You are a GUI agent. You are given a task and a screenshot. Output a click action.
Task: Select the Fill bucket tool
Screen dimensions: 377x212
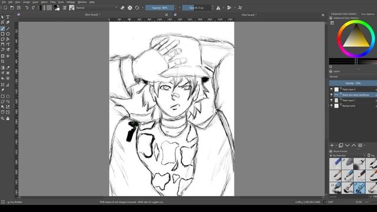pos(2,78)
